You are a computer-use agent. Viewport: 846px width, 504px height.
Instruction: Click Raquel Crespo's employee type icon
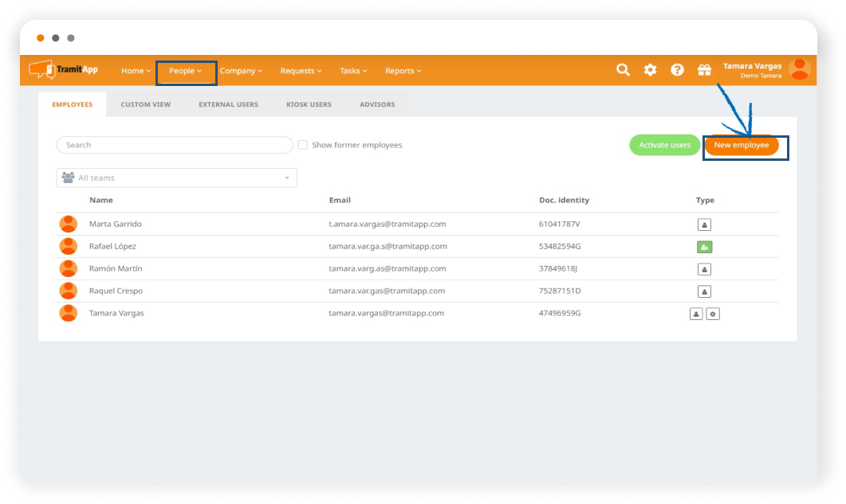pyautogui.click(x=704, y=291)
